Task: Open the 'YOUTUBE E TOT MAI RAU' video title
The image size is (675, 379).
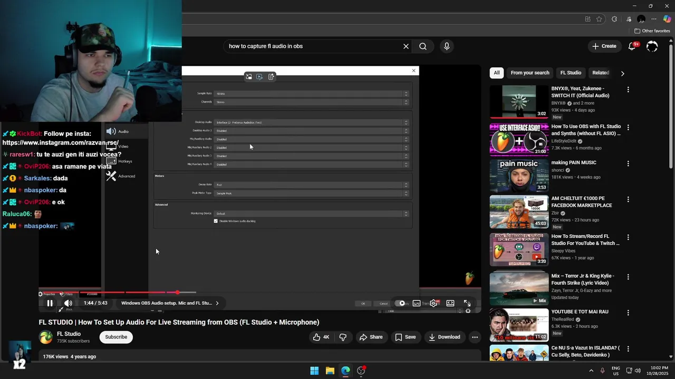Action: point(580,312)
